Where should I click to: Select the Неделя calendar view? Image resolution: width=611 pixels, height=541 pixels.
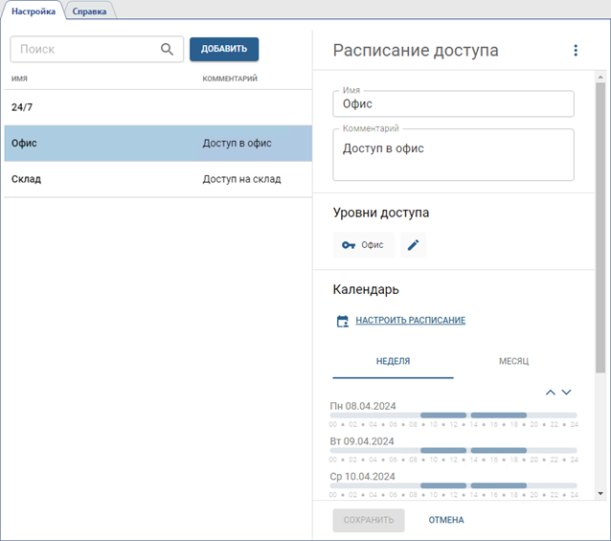tap(393, 361)
